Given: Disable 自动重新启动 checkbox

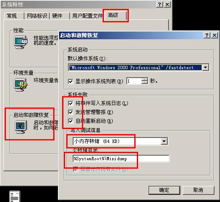Looking at the screenshot, I should [x=71, y=121].
